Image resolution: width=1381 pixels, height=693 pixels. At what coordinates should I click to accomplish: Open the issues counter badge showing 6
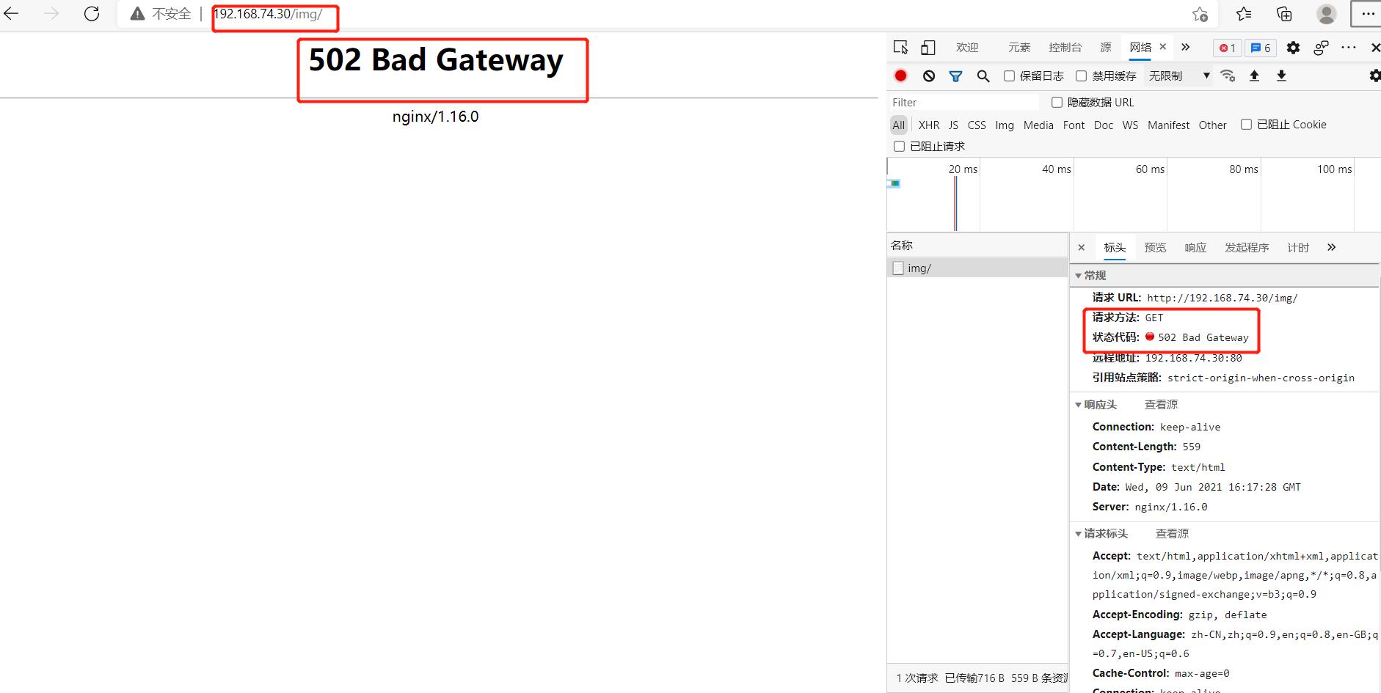coord(1261,48)
